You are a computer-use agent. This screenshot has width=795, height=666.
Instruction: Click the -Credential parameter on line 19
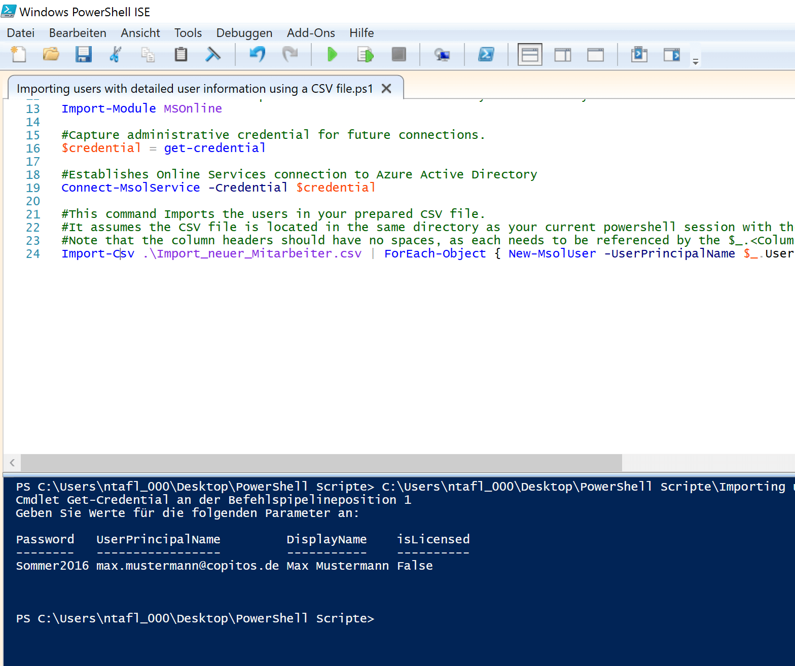coord(248,188)
